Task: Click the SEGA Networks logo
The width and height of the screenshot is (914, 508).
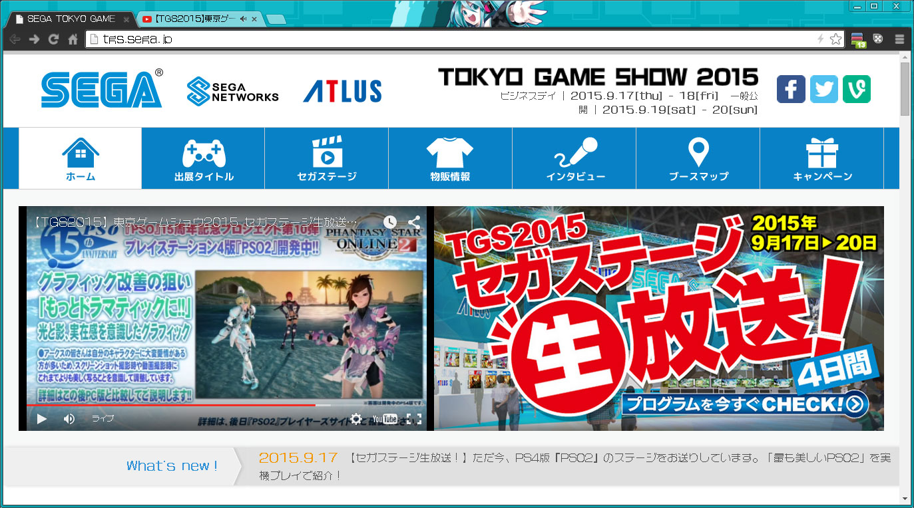Action: [x=233, y=91]
